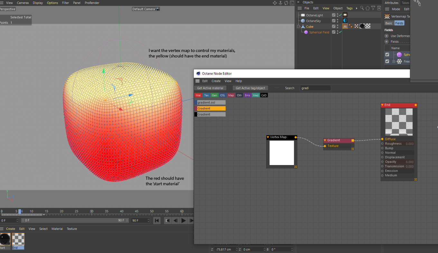Toggle Spherical Field green enable checkmark
This screenshot has height=253, width=438.
point(340,32)
